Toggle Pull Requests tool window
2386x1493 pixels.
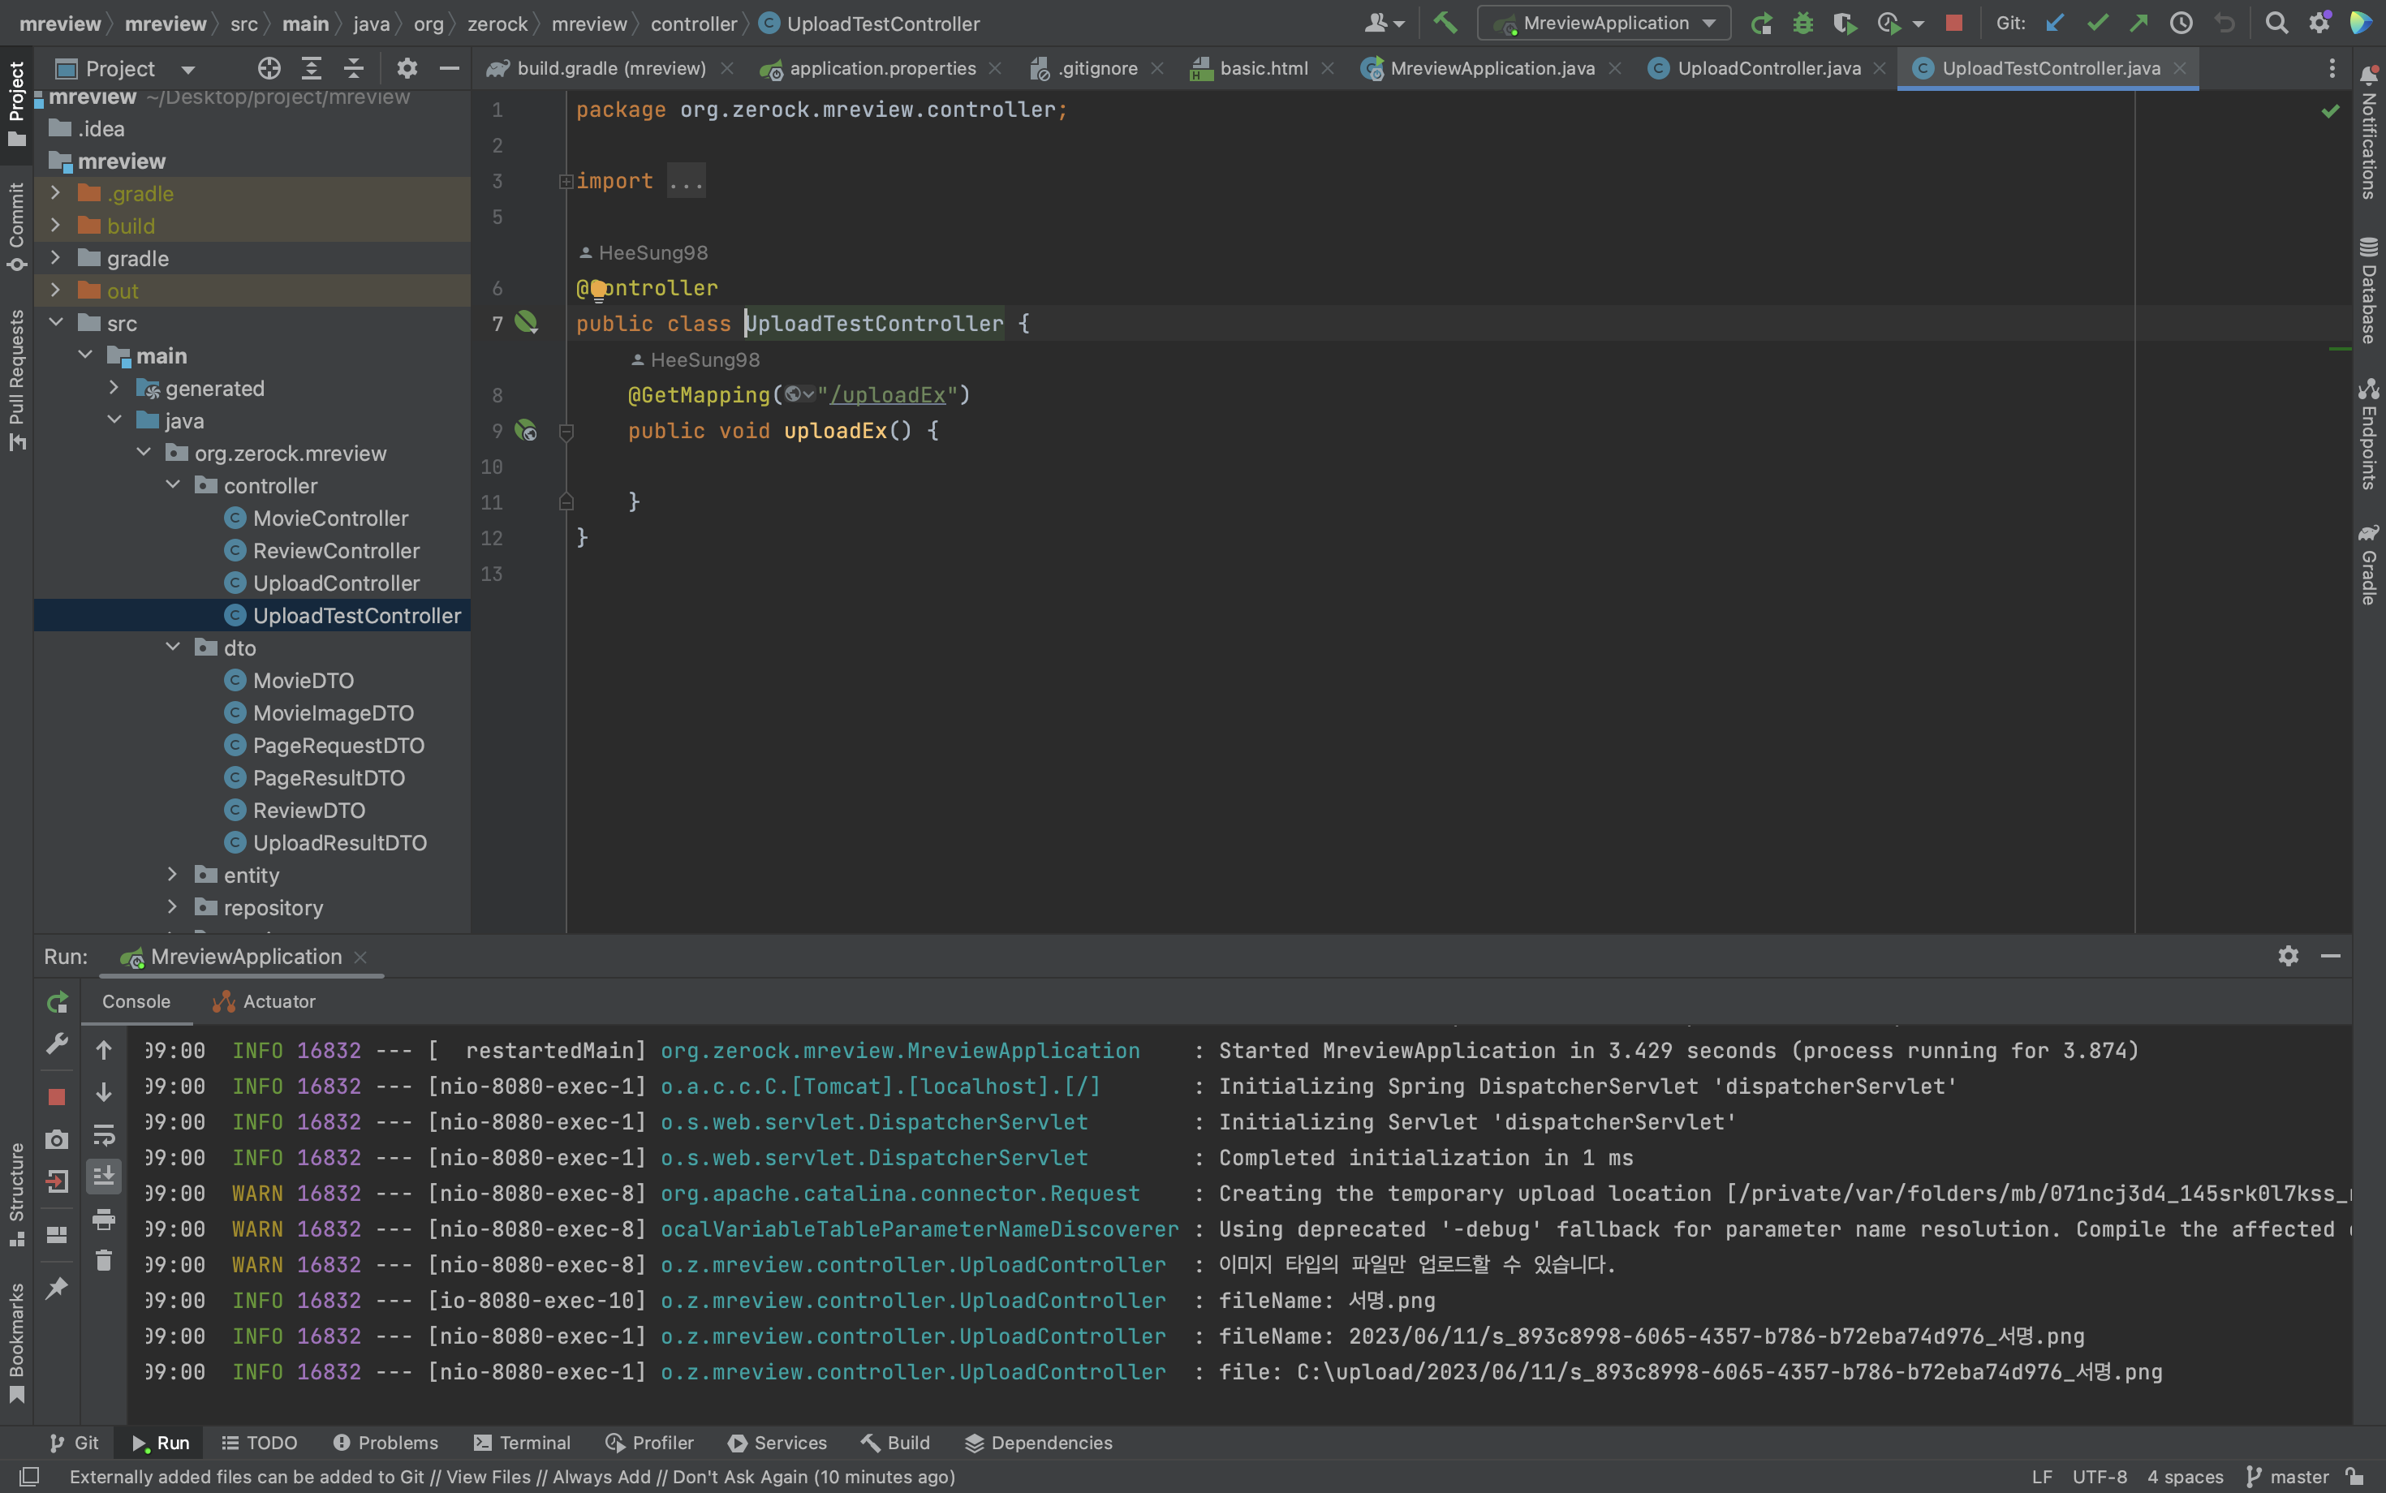(x=17, y=381)
